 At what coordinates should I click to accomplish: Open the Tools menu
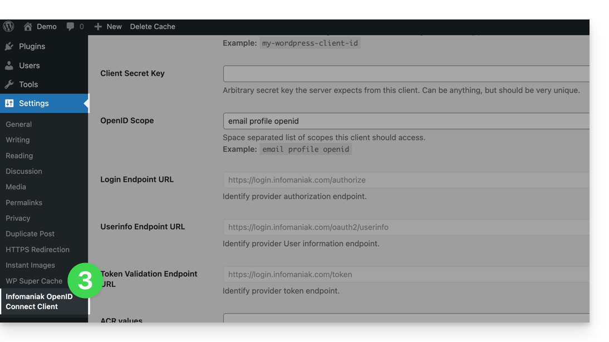pos(28,84)
